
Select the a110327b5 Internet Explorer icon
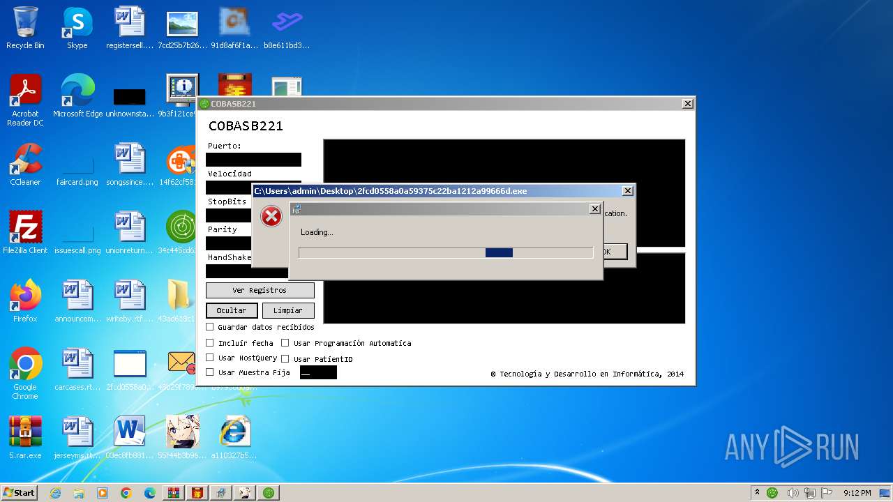pos(234,438)
